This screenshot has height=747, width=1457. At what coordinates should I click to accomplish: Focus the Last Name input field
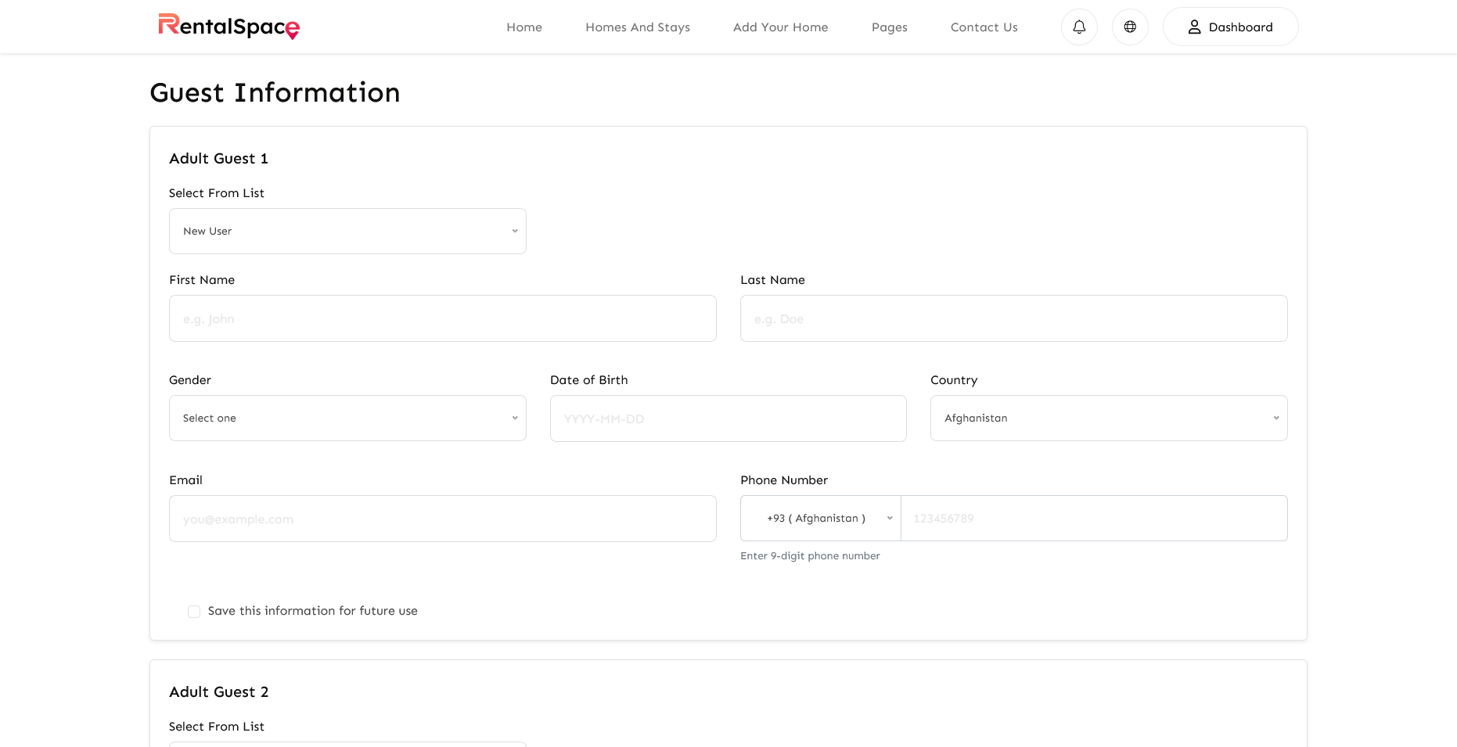click(x=1013, y=318)
